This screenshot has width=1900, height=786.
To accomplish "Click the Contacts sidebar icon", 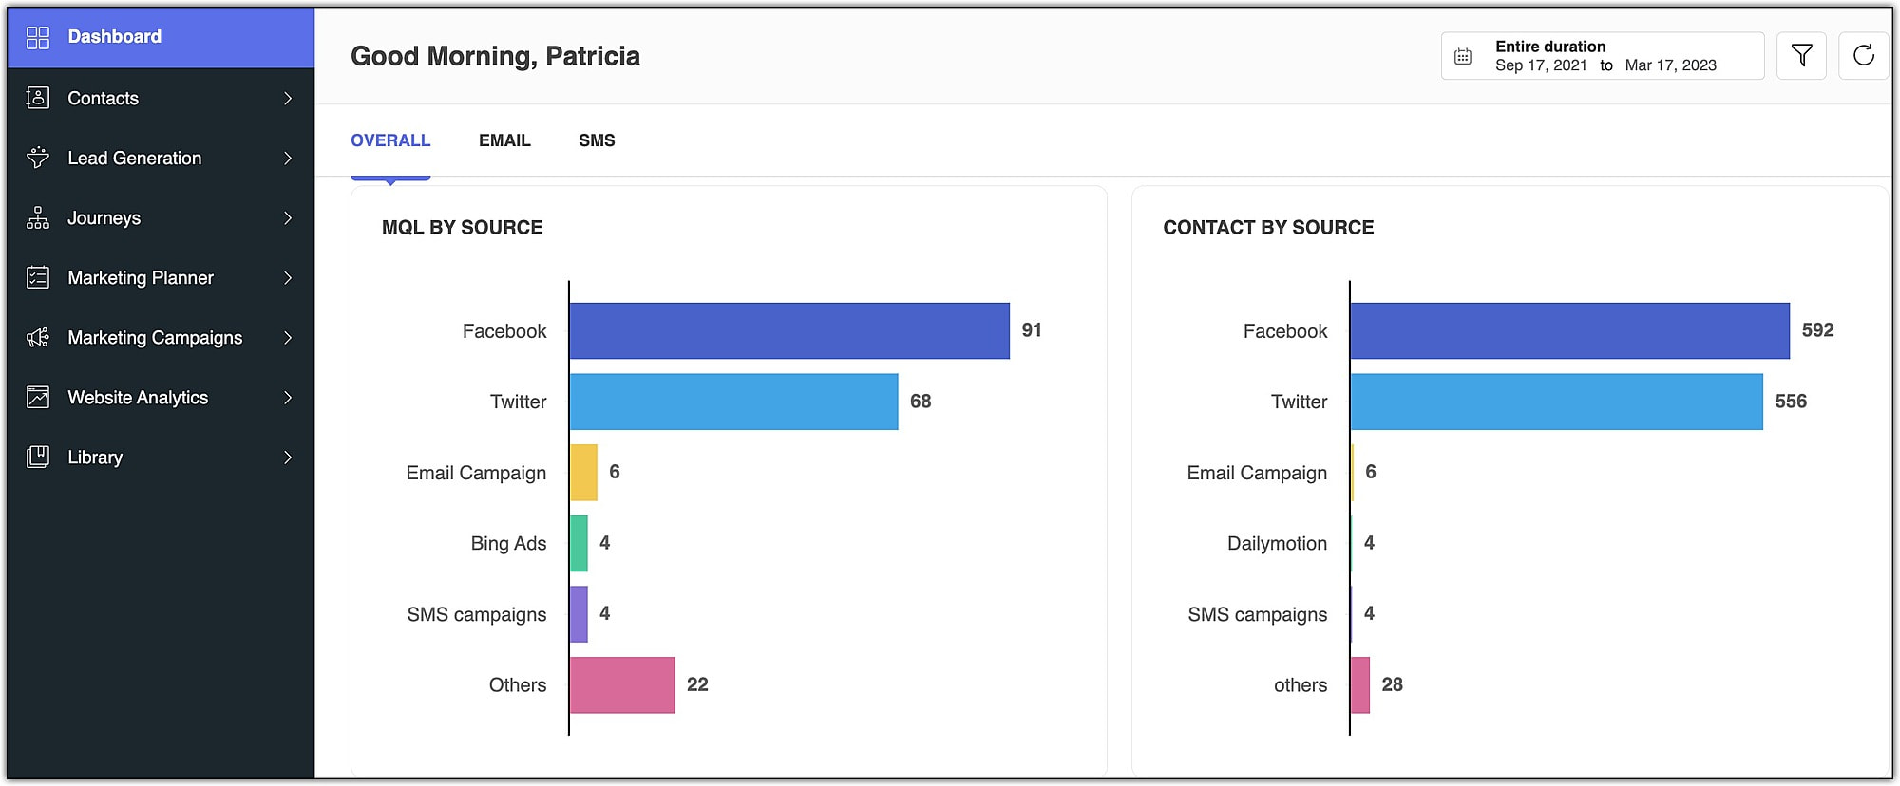I will [x=38, y=98].
